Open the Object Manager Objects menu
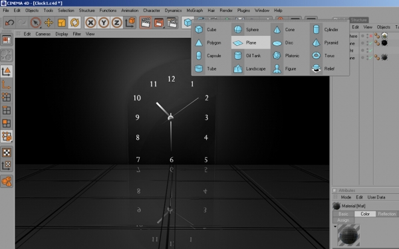 tap(384, 27)
